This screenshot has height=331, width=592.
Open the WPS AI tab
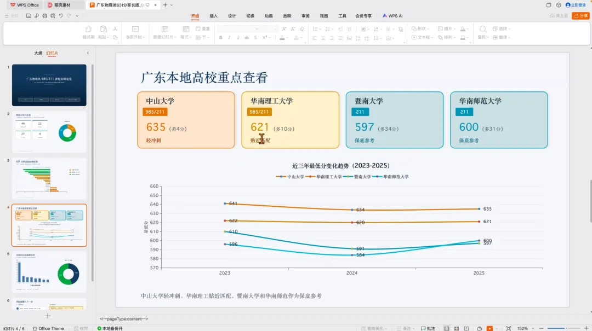(x=392, y=16)
